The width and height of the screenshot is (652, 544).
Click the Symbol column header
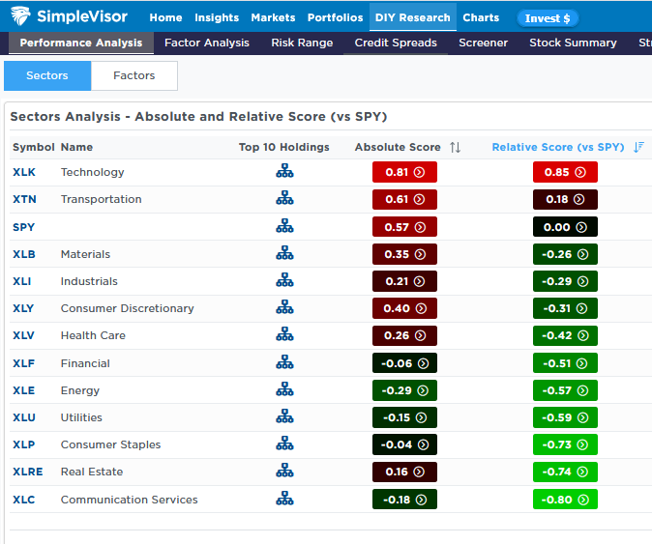(x=34, y=147)
